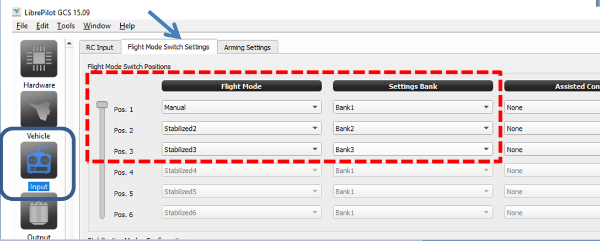Screen dimensions: 600x241
Task: Open Pos. 1 Assisted Control dropdown
Action: pyautogui.click(x=551, y=108)
